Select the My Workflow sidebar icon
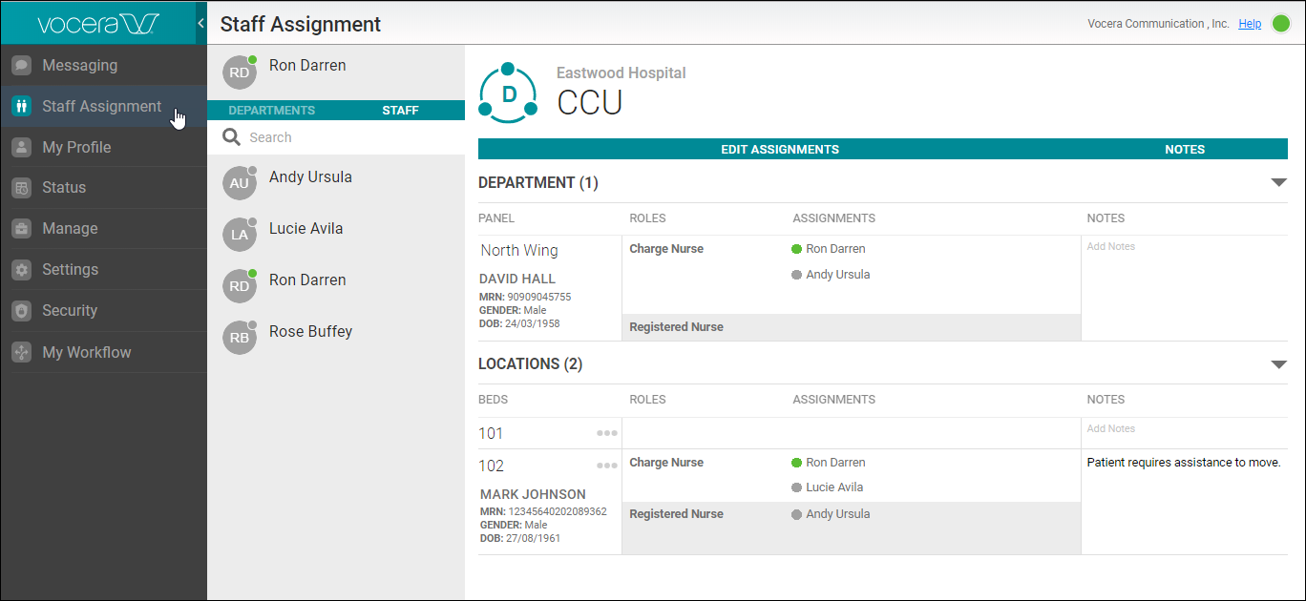1306x601 pixels. (x=21, y=351)
